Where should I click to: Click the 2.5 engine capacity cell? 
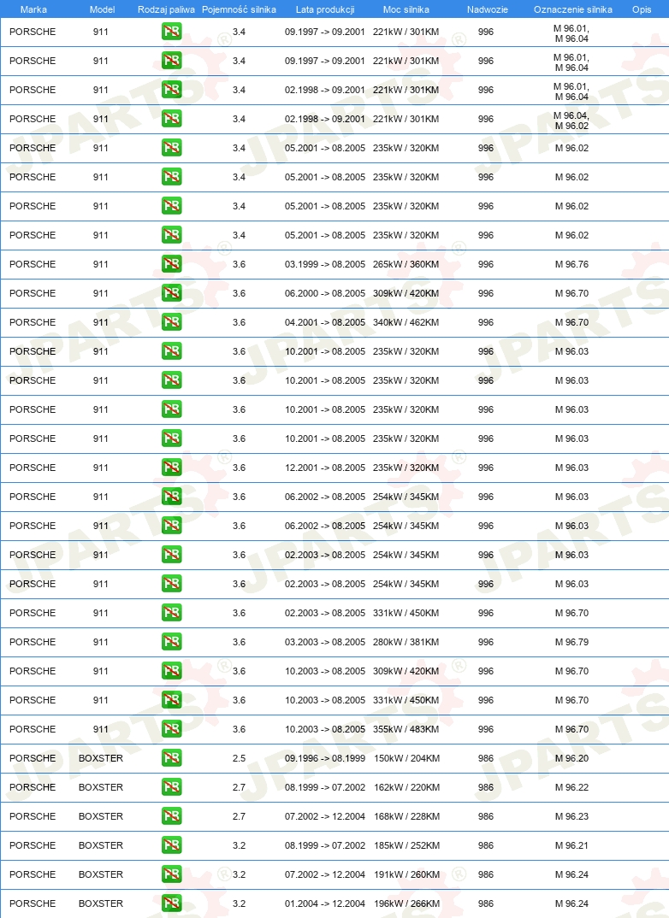pos(239,758)
